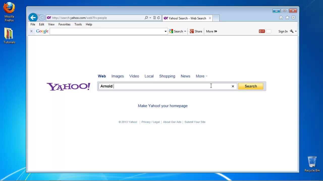Click the Yahoo icon in the address bar
This screenshot has height=181, width=323.
(x=49, y=18)
